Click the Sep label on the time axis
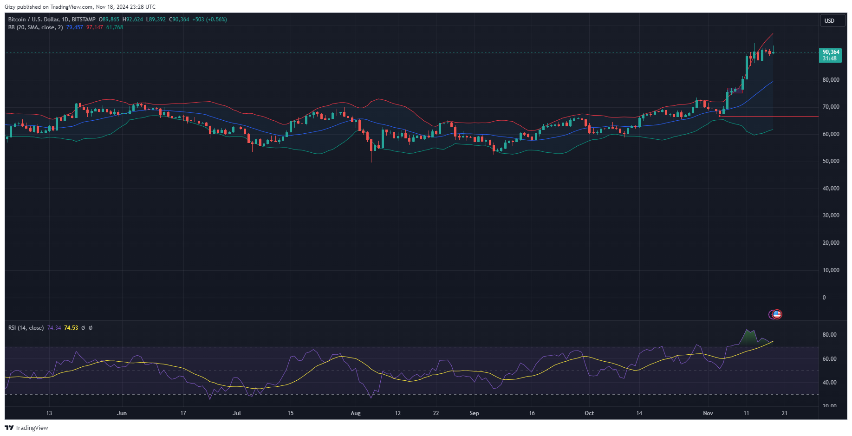852x436 pixels. [474, 413]
